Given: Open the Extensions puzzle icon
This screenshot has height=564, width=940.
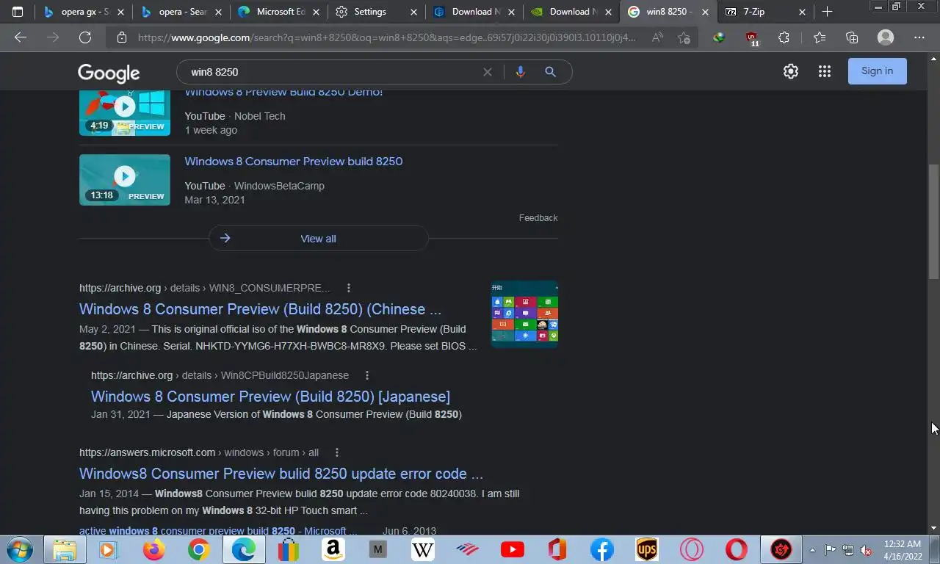Looking at the screenshot, I should coord(784,37).
